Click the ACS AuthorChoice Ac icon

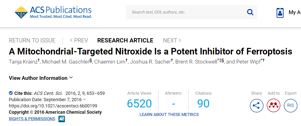click(62, 119)
